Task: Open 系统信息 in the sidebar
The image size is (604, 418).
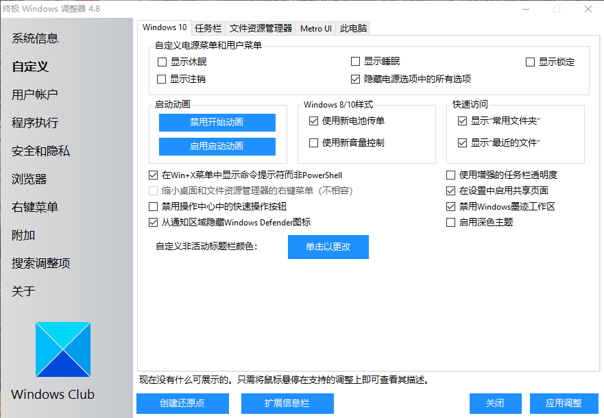Action: tap(36, 38)
